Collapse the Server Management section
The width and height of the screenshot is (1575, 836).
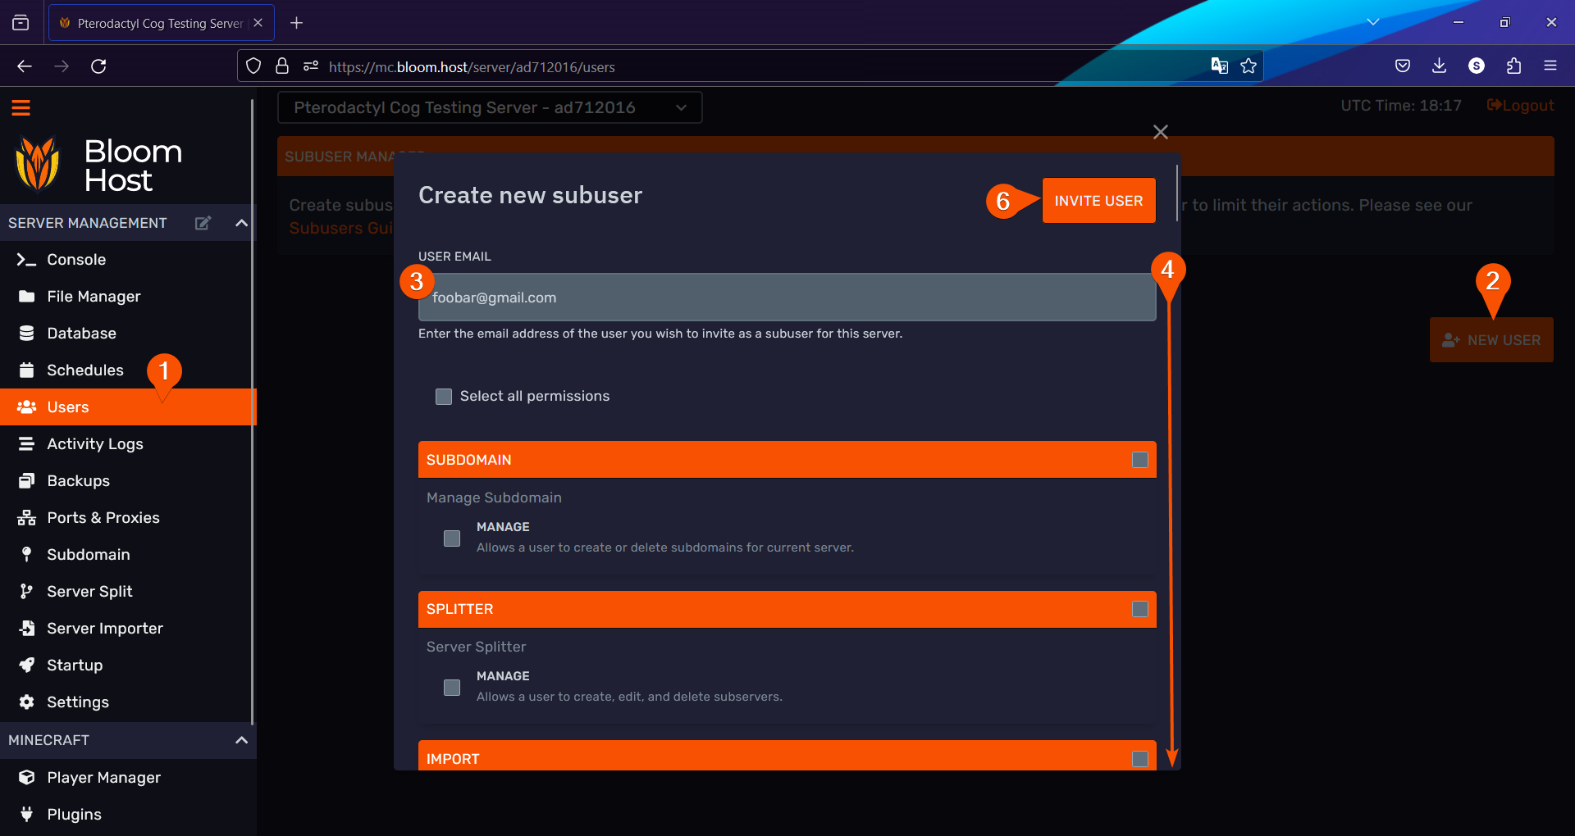point(241,223)
